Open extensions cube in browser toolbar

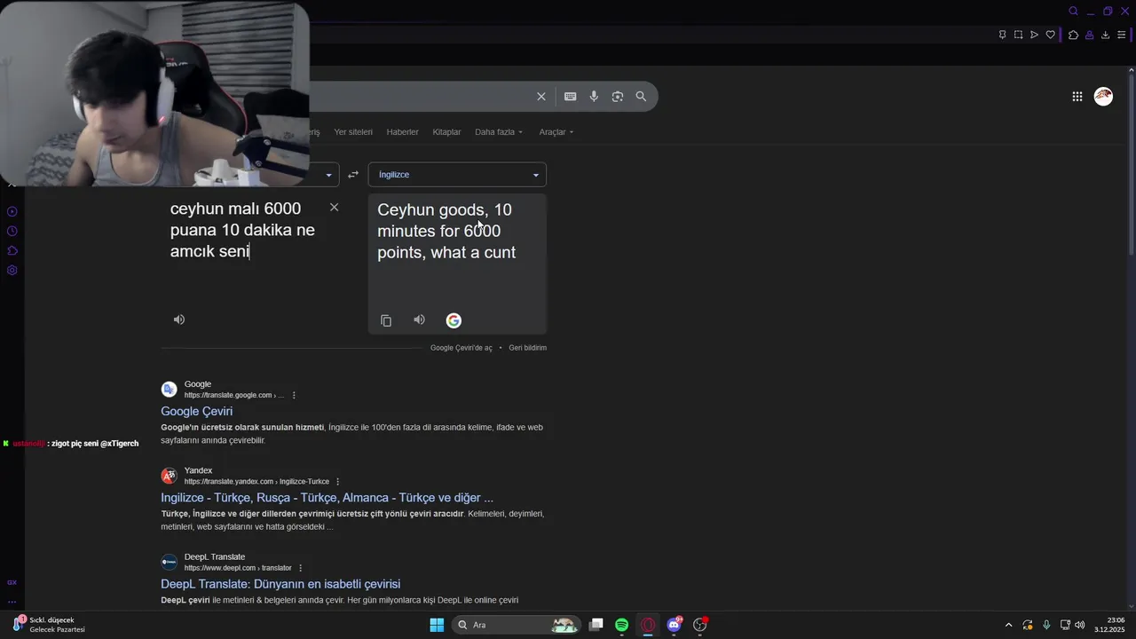(1073, 35)
